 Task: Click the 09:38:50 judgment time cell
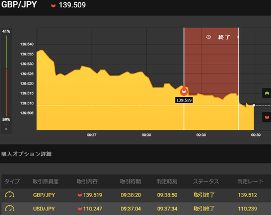[x=167, y=195]
